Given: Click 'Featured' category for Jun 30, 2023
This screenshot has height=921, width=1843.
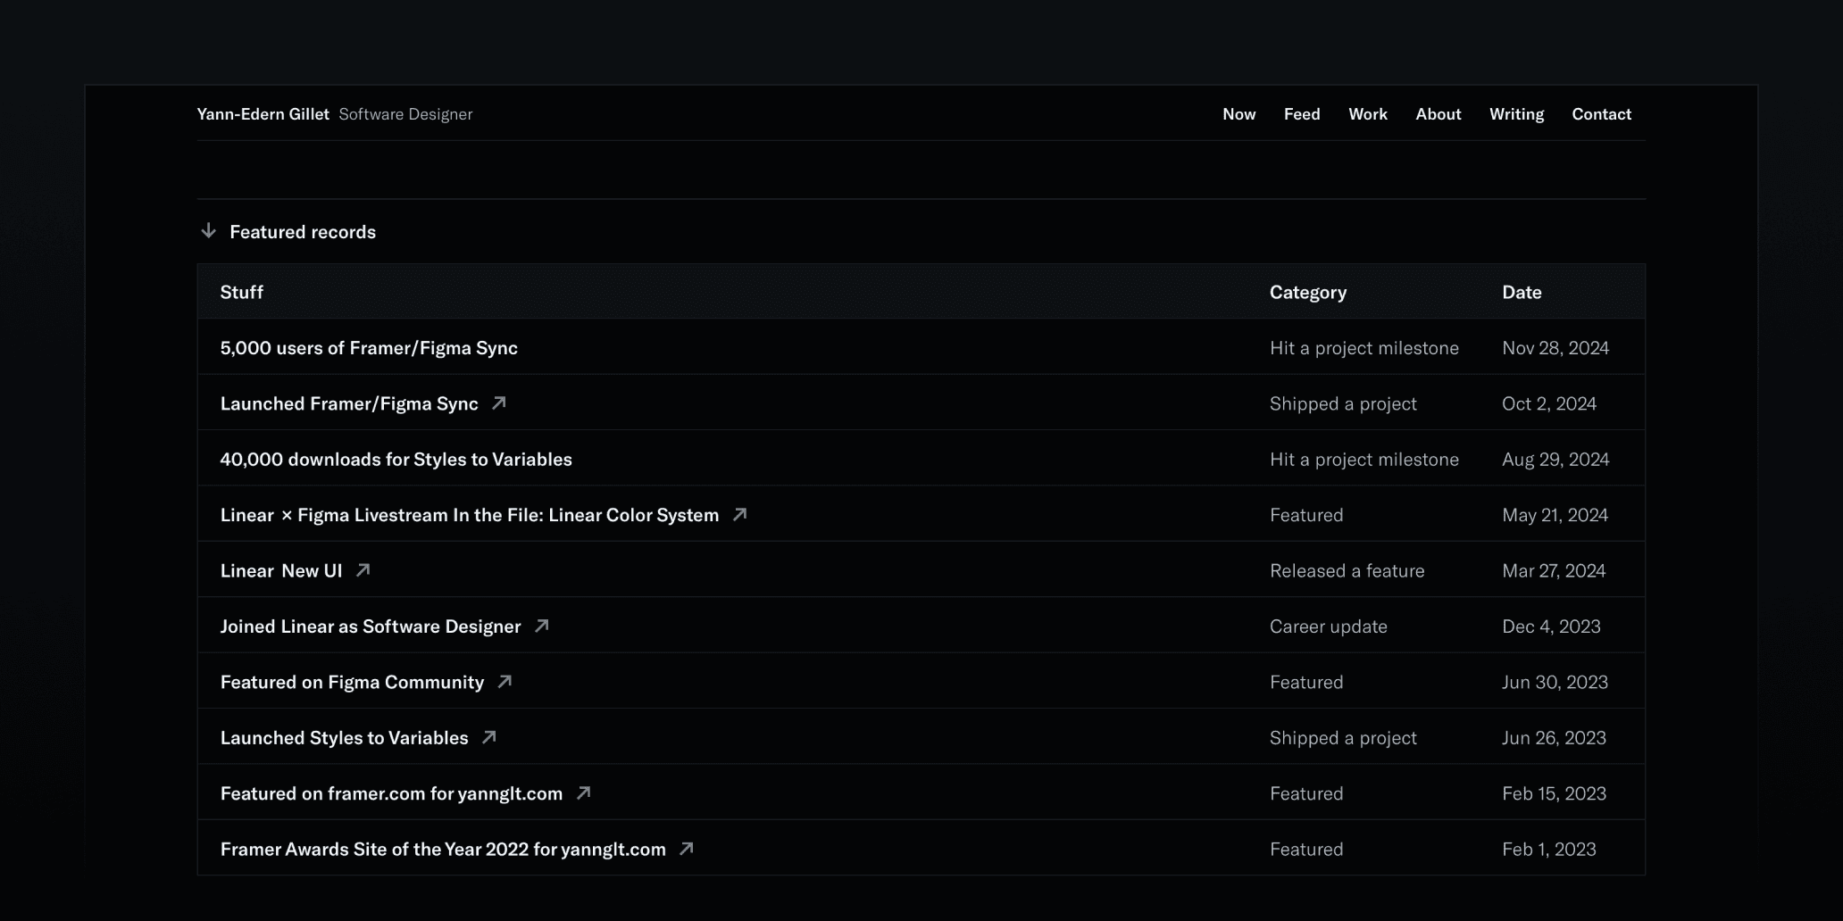Looking at the screenshot, I should coord(1306,682).
